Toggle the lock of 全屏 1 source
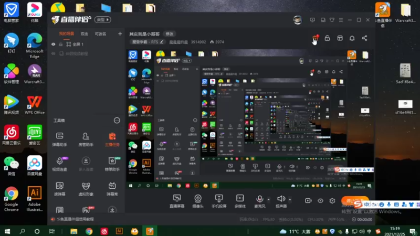 [61, 44]
